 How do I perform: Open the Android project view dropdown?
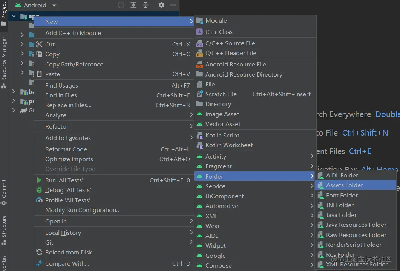54,5
